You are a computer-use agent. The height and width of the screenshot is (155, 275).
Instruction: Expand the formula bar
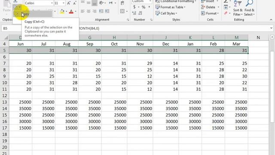(x=271, y=28)
